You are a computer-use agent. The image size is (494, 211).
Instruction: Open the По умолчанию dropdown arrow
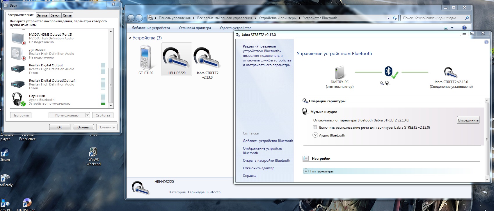(88, 115)
